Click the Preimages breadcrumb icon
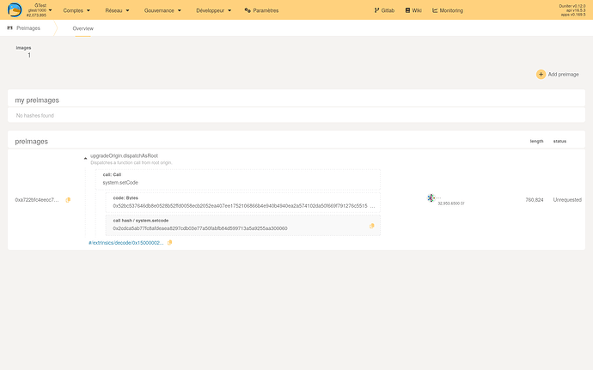The image size is (593, 370). 9,28
